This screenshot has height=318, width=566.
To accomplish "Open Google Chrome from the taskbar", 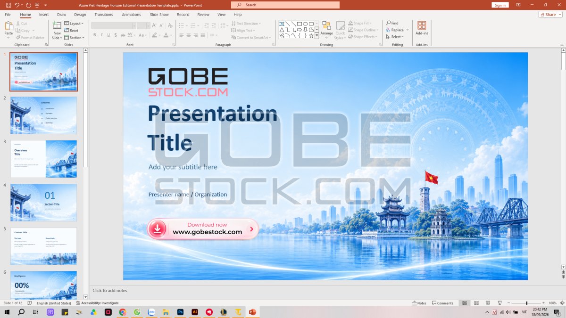I will point(123,312).
